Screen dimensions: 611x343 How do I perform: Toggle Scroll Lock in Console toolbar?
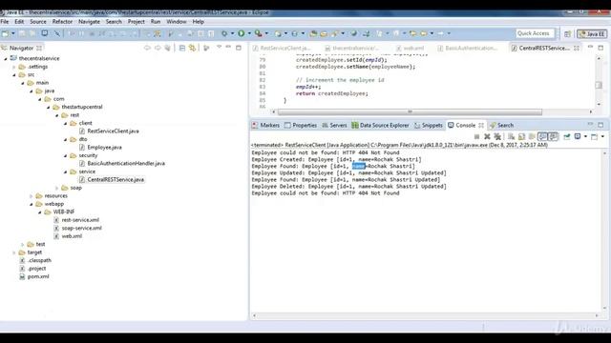[521, 136]
